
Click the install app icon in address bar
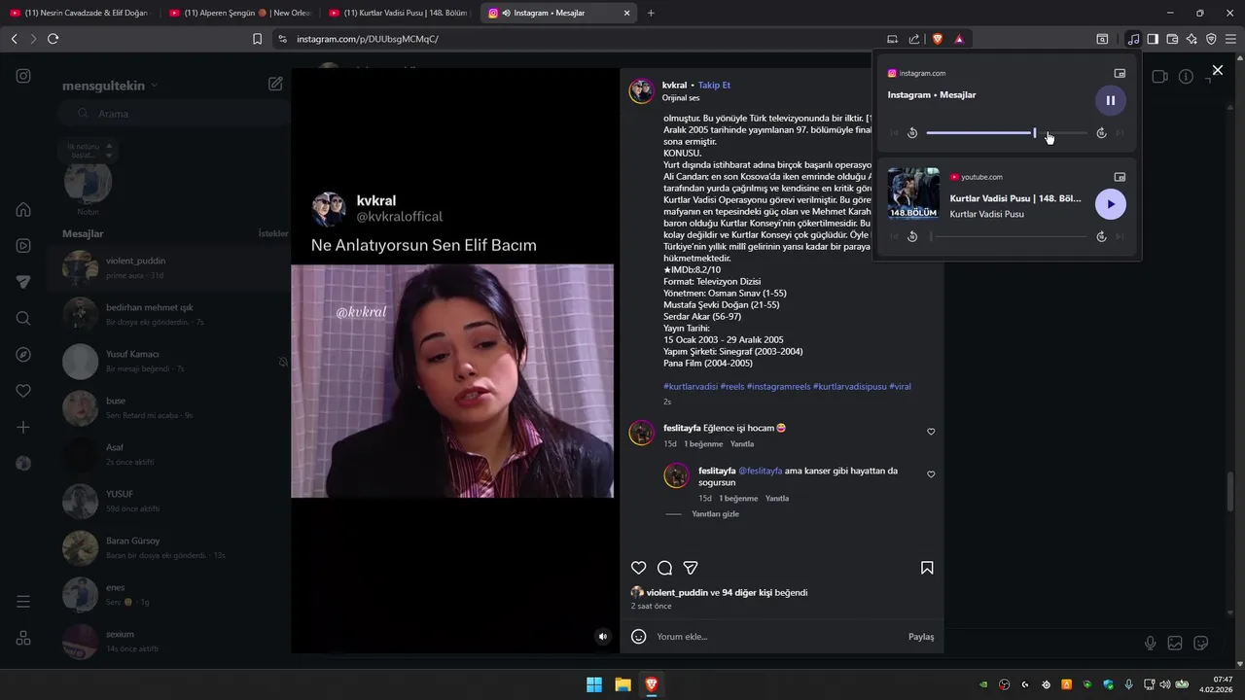click(893, 39)
